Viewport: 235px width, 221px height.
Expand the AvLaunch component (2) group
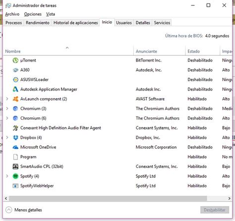click(7, 99)
